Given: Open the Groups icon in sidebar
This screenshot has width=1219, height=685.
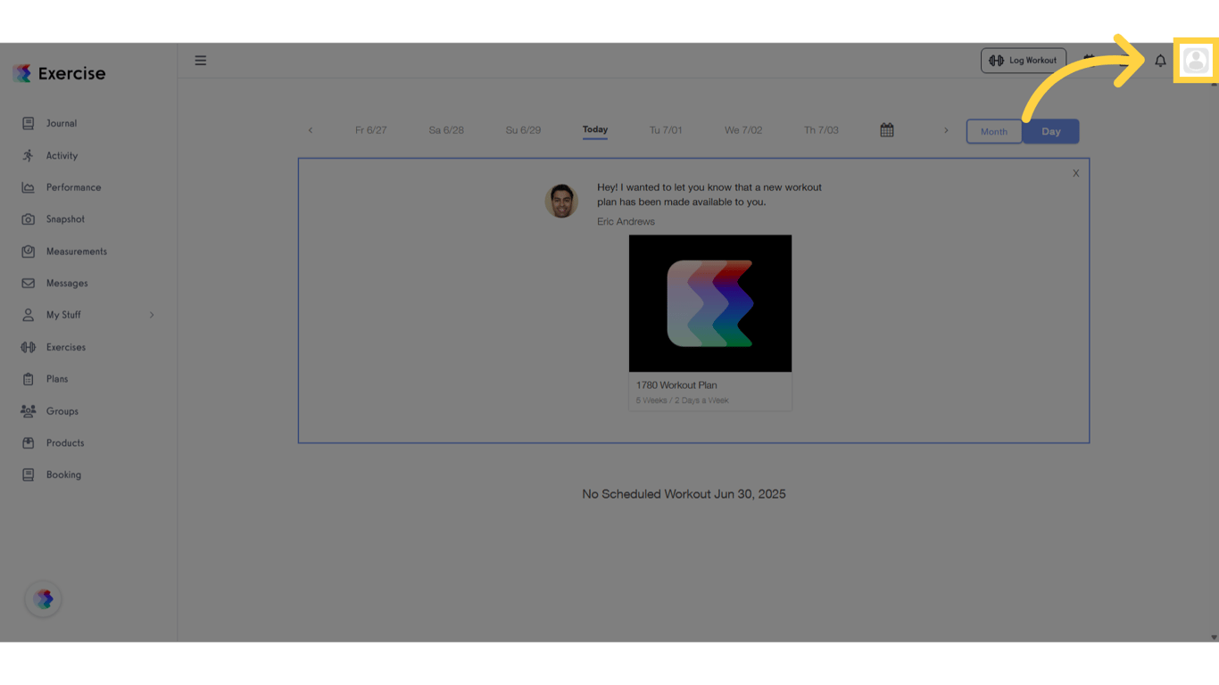Looking at the screenshot, I should point(29,410).
